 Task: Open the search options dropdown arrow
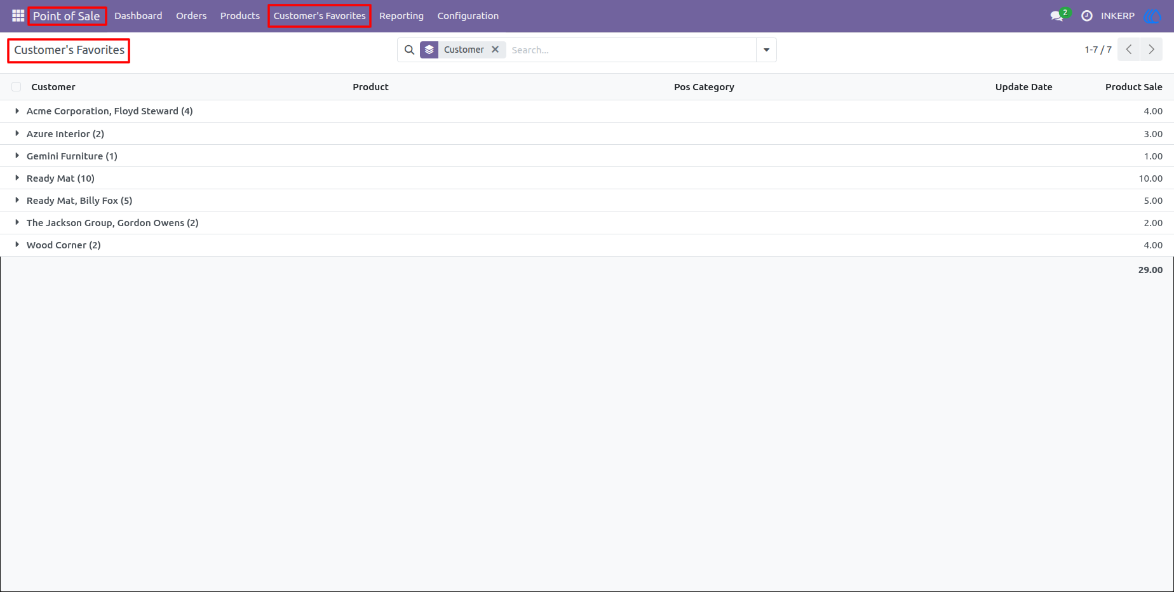[x=766, y=50]
